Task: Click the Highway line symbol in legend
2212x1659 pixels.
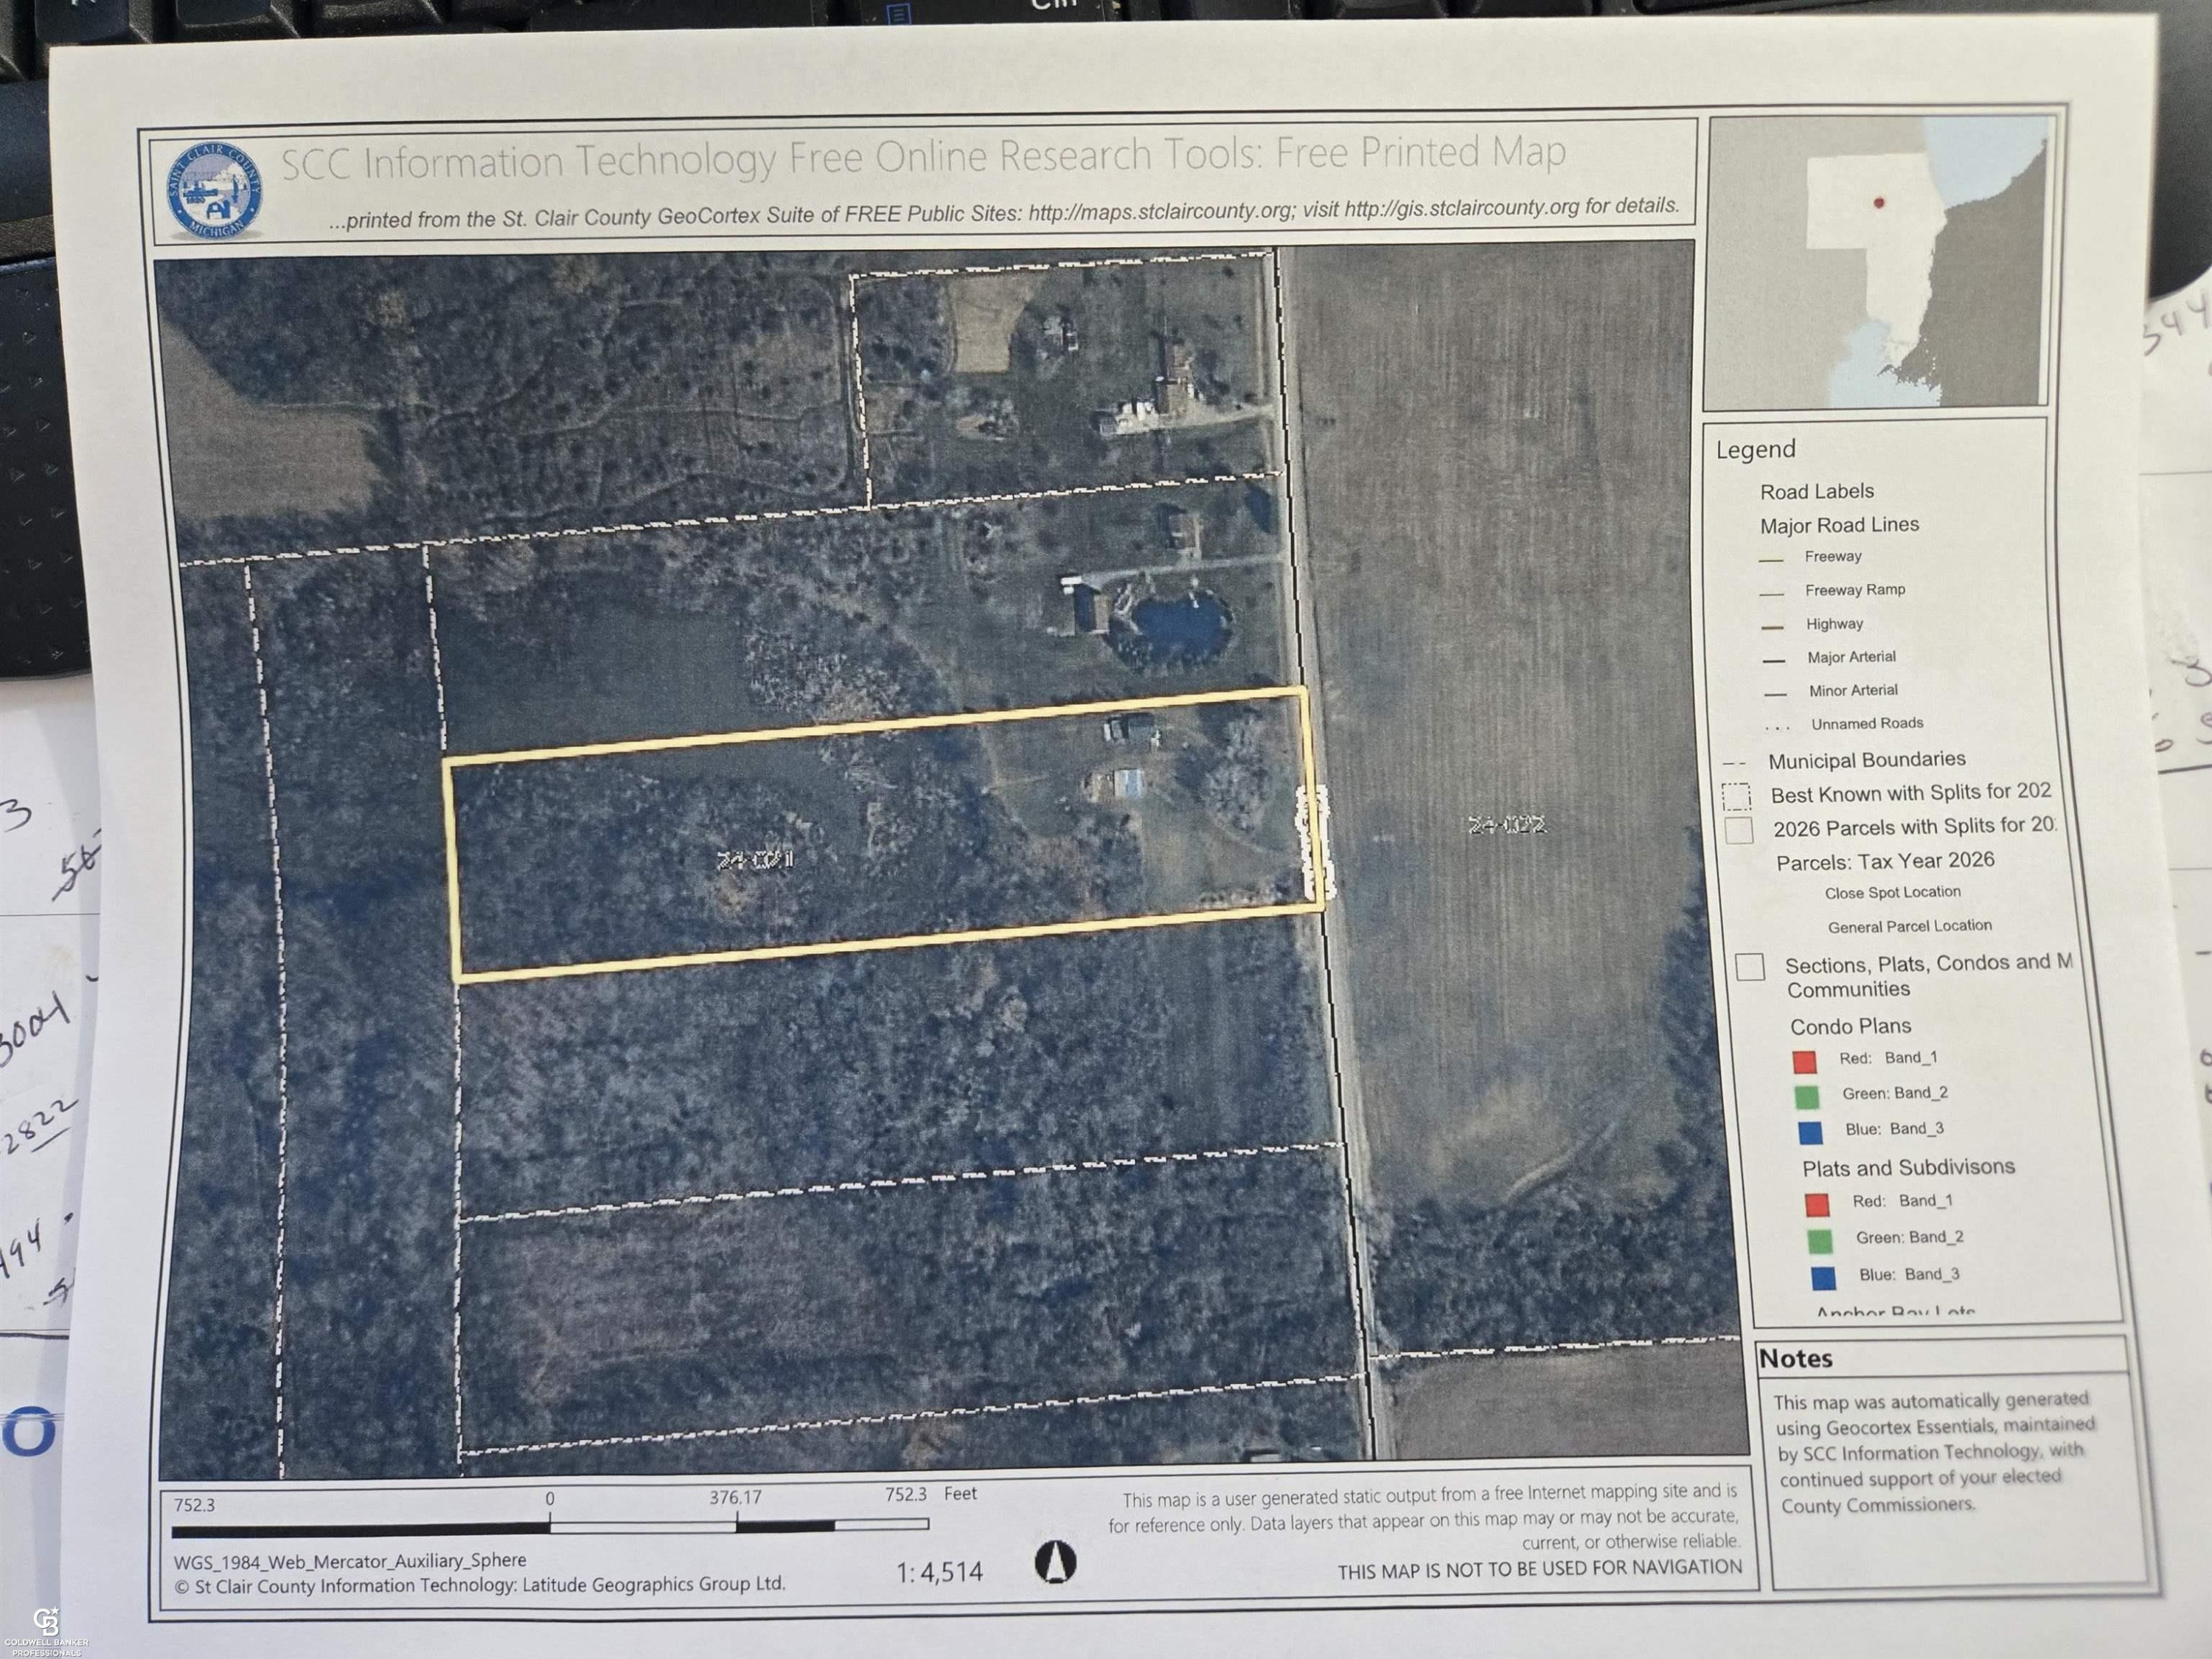Action: point(1772,627)
